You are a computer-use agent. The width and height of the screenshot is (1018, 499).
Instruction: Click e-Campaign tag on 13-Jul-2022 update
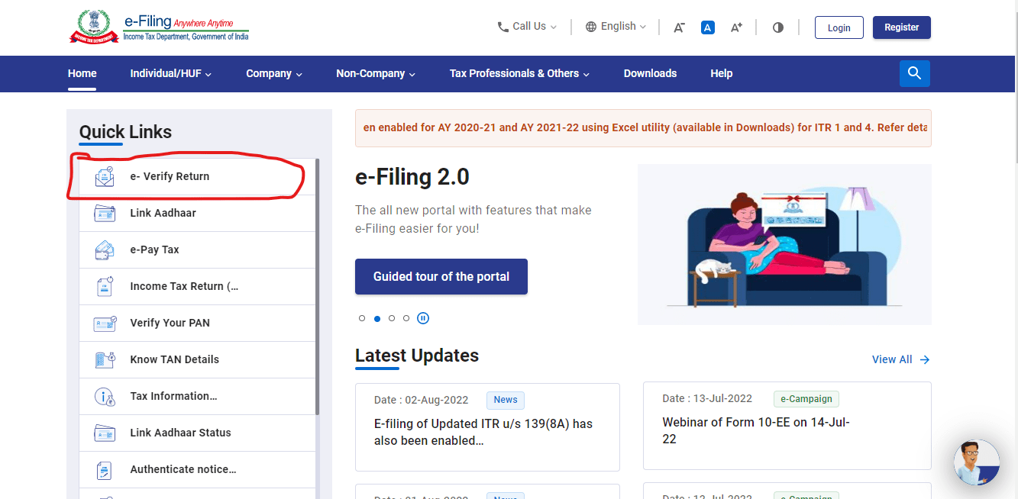pyautogui.click(x=806, y=399)
